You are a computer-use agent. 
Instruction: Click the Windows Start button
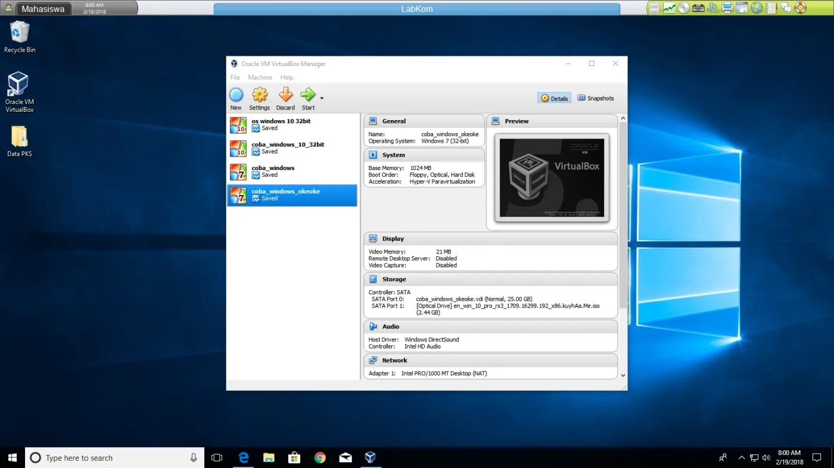(12, 457)
